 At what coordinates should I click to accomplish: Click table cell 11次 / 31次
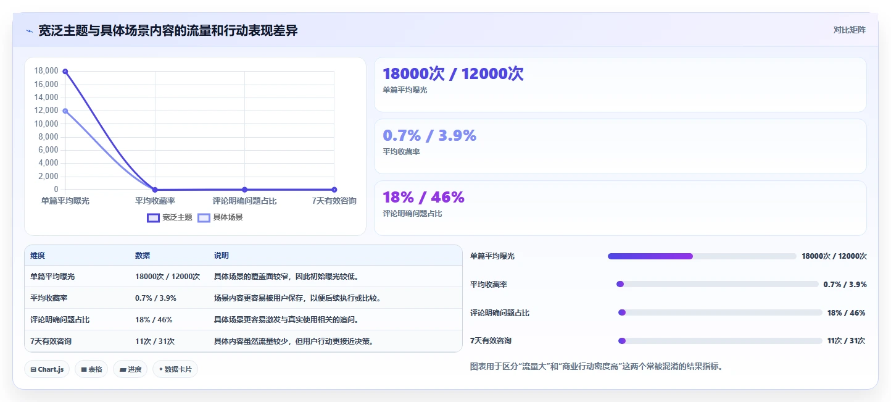point(155,341)
